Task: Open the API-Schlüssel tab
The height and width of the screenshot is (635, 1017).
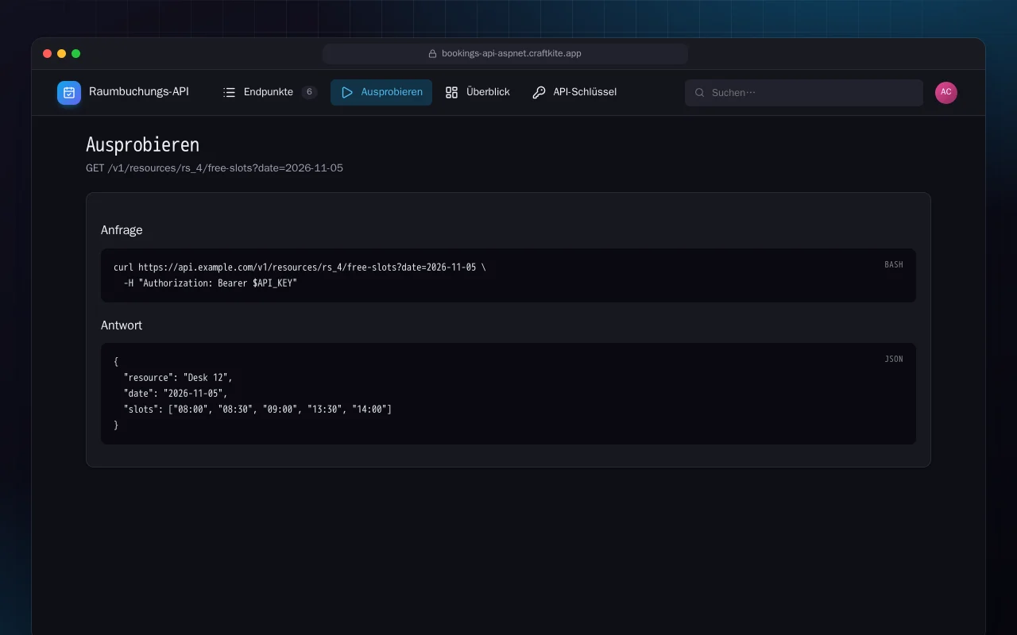Action: (x=574, y=92)
